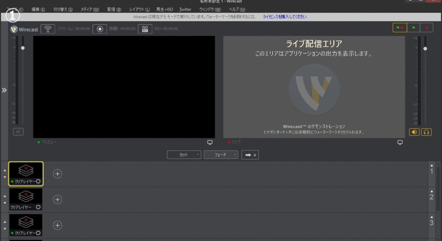Open the レイアウト(L) menu
This screenshot has width=442, height=241.
coord(139,9)
